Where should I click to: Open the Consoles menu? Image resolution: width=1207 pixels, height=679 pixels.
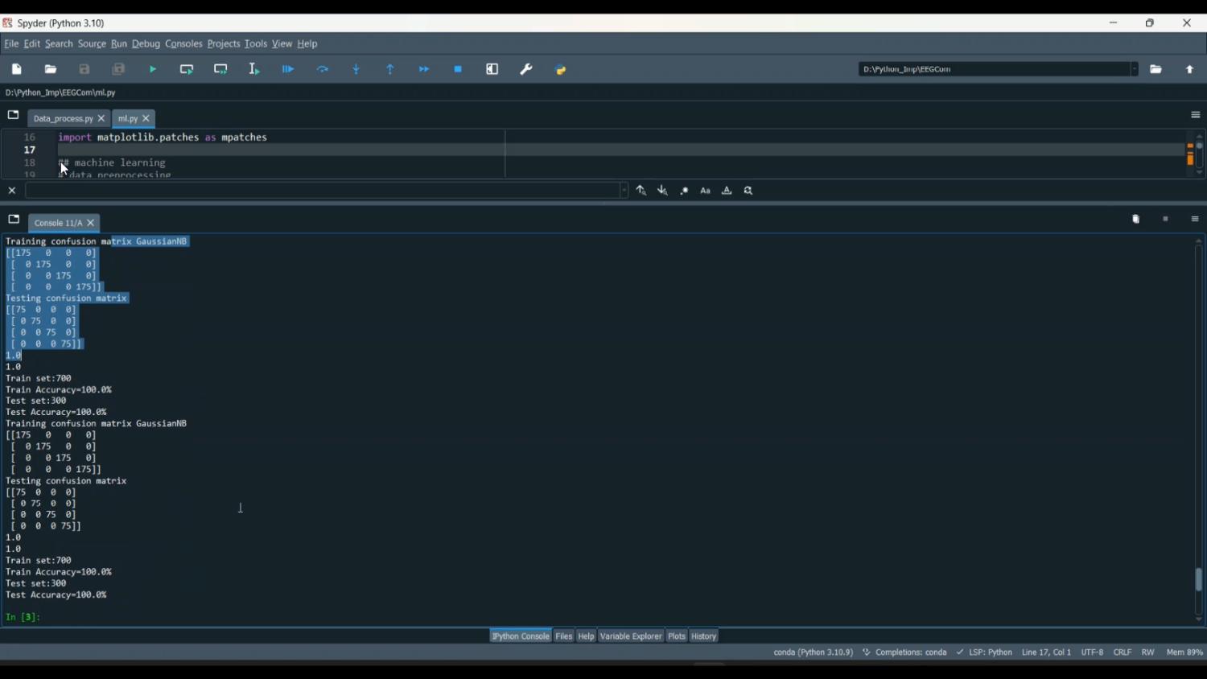[x=183, y=44]
